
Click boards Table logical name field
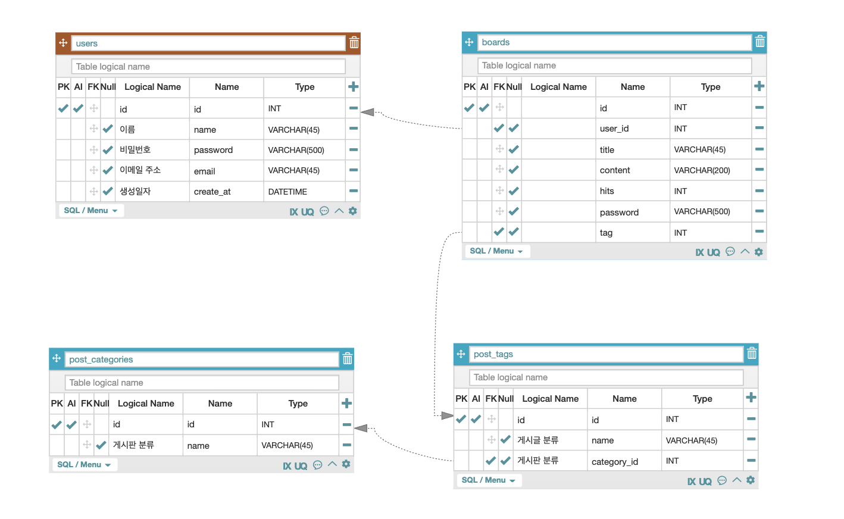(x=615, y=65)
